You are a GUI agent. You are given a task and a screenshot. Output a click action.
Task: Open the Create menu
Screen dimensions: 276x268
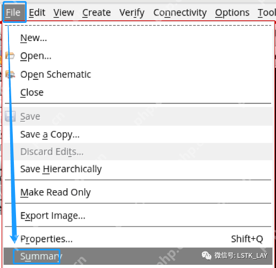tap(97, 12)
